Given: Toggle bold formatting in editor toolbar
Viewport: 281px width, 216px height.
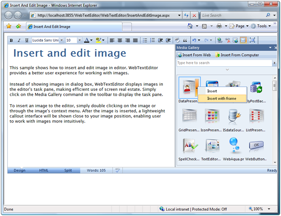Looking at the screenshot, I should point(12,40).
